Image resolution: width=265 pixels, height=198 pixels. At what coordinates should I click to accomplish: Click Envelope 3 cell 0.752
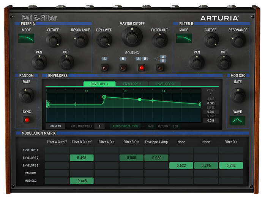pos(231,165)
